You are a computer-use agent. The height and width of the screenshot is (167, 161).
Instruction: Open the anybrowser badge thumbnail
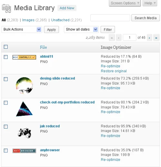tap(24, 151)
